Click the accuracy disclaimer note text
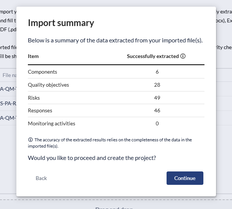This screenshot has height=209, width=232. tap(112, 143)
